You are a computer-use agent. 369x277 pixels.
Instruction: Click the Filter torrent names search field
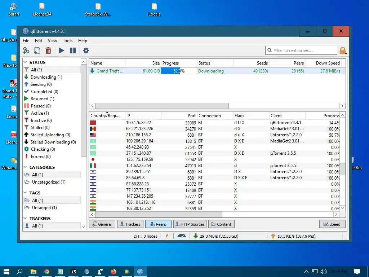(x=301, y=50)
